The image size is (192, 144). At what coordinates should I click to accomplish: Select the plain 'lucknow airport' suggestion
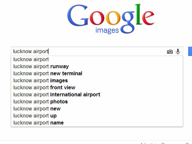coord(31,59)
